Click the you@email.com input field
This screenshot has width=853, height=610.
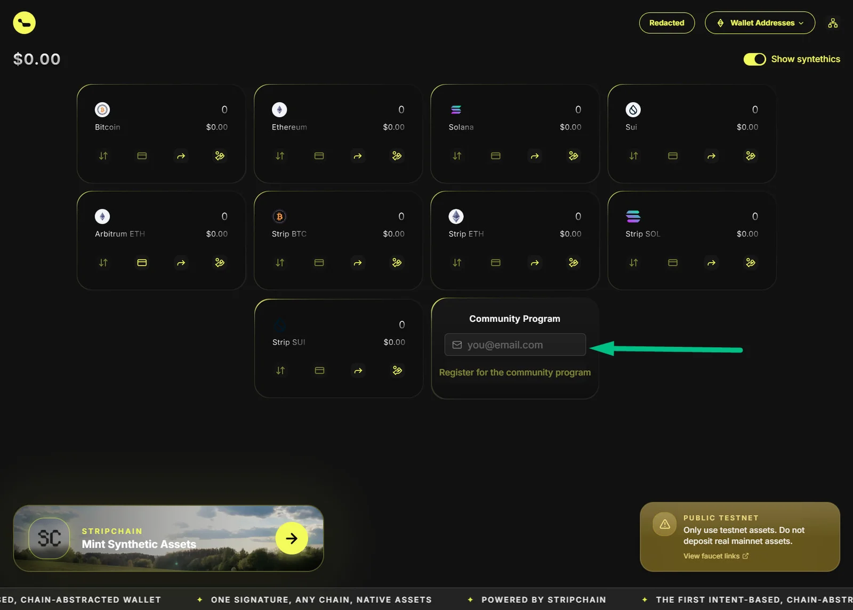[x=515, y=345]
